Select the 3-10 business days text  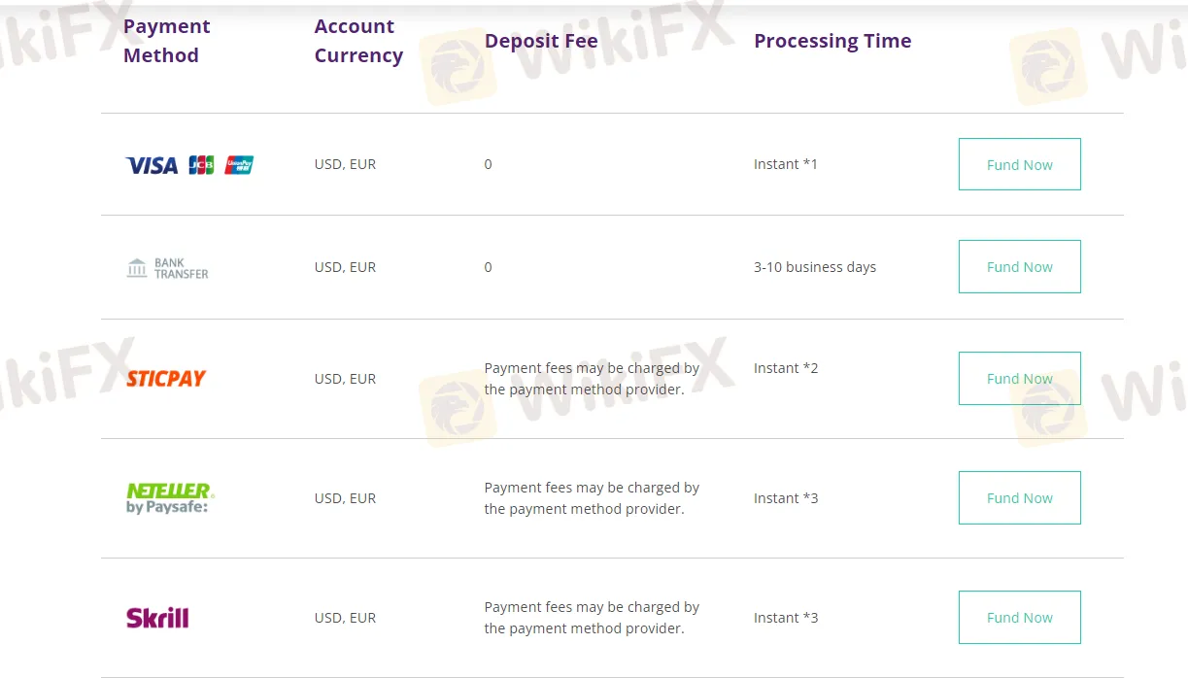(815, 266)
